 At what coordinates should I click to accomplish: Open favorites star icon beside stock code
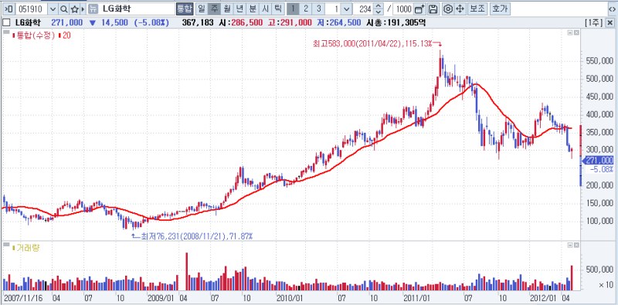coord(74,9)
